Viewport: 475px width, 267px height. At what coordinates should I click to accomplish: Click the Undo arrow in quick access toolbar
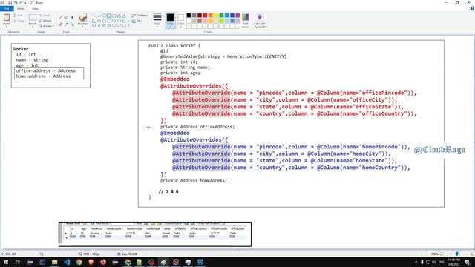(x=16, y=3)
